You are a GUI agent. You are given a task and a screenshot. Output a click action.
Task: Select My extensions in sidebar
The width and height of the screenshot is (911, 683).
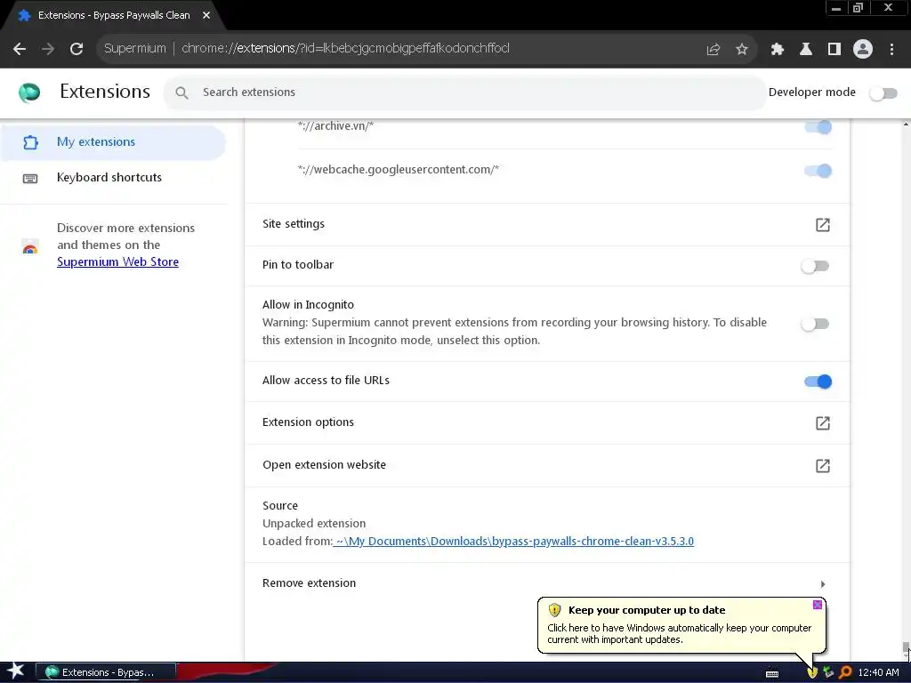pos(113,142)
